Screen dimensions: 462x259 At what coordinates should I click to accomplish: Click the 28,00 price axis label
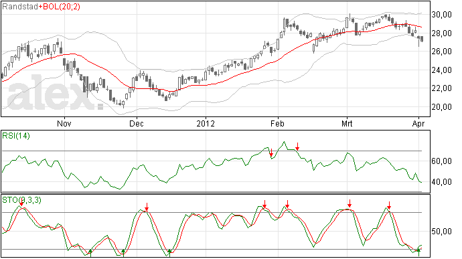pyautogui.click(x=441, y=33)
